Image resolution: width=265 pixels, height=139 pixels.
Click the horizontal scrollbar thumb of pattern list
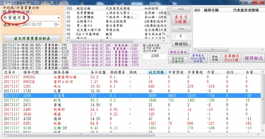tap(102, 41)
